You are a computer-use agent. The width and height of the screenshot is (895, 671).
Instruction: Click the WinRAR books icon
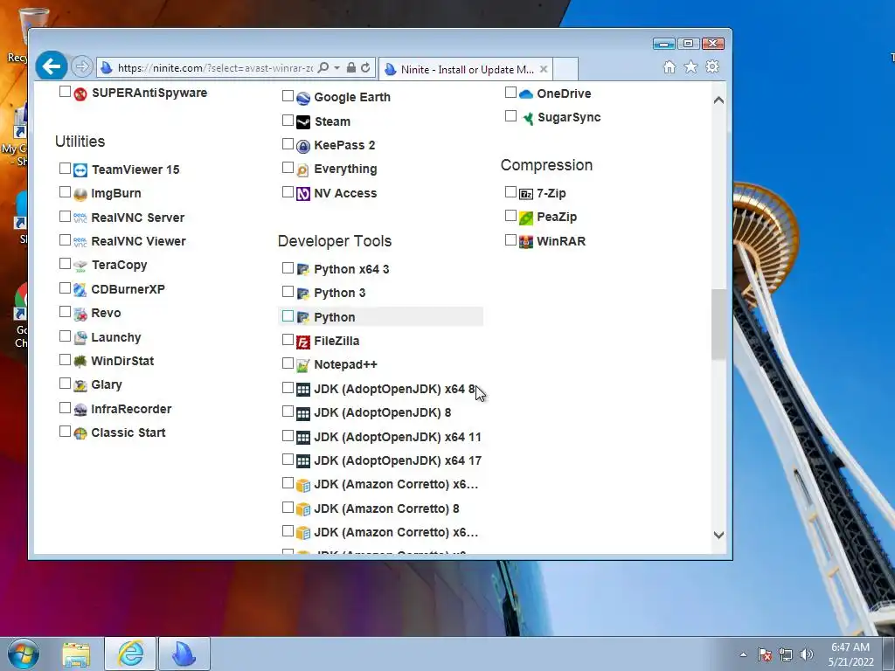point(526,241)
